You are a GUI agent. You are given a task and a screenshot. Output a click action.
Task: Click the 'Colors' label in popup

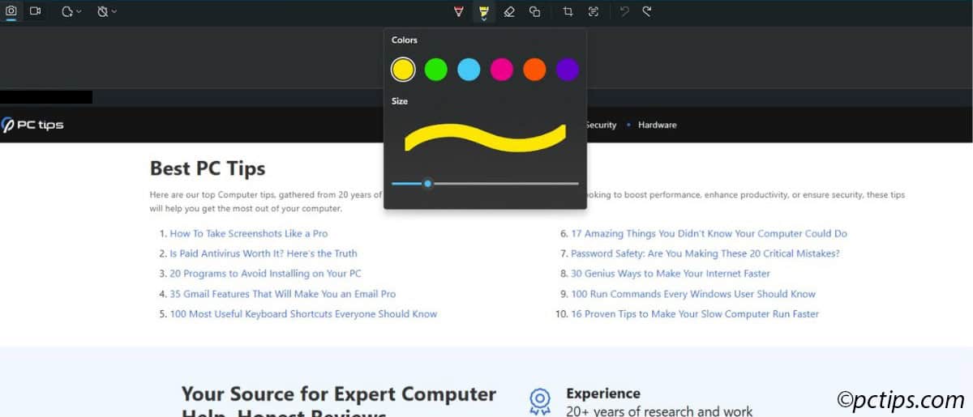405,40
